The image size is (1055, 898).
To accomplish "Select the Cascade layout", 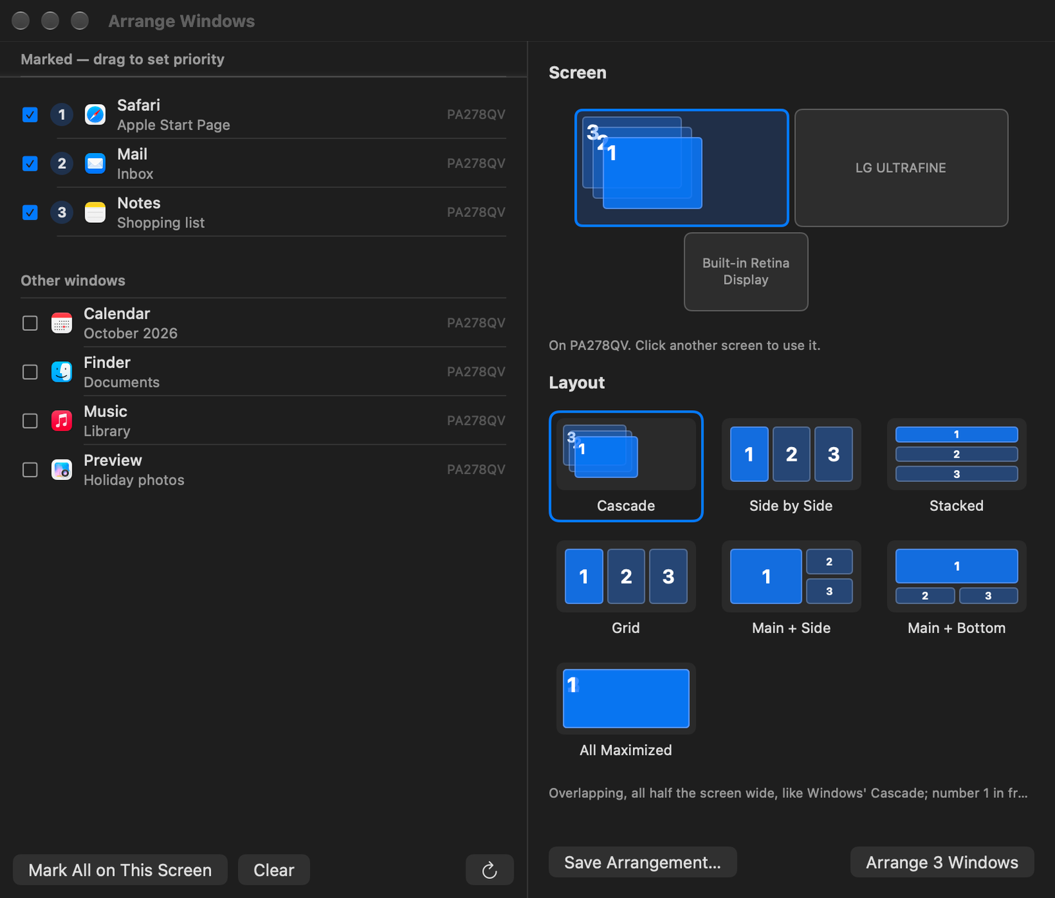I will 626,466.
